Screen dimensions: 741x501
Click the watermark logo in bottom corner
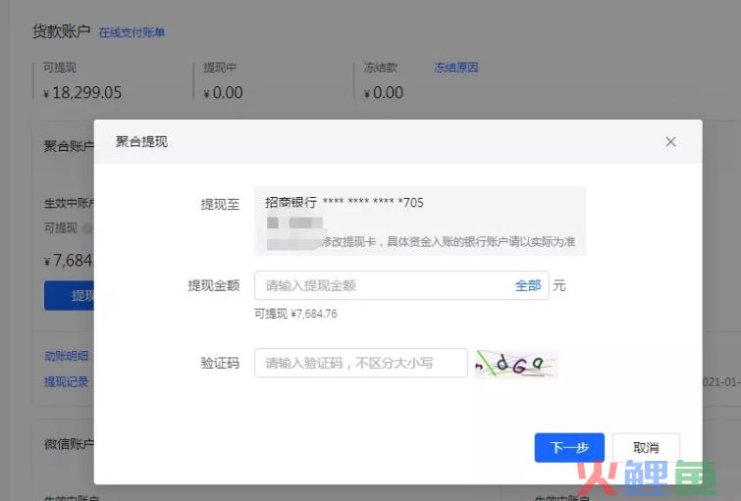pyautogui.click(x=652, y=479)
